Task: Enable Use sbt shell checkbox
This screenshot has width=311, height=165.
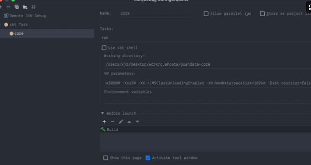Action: pos(104,48)
